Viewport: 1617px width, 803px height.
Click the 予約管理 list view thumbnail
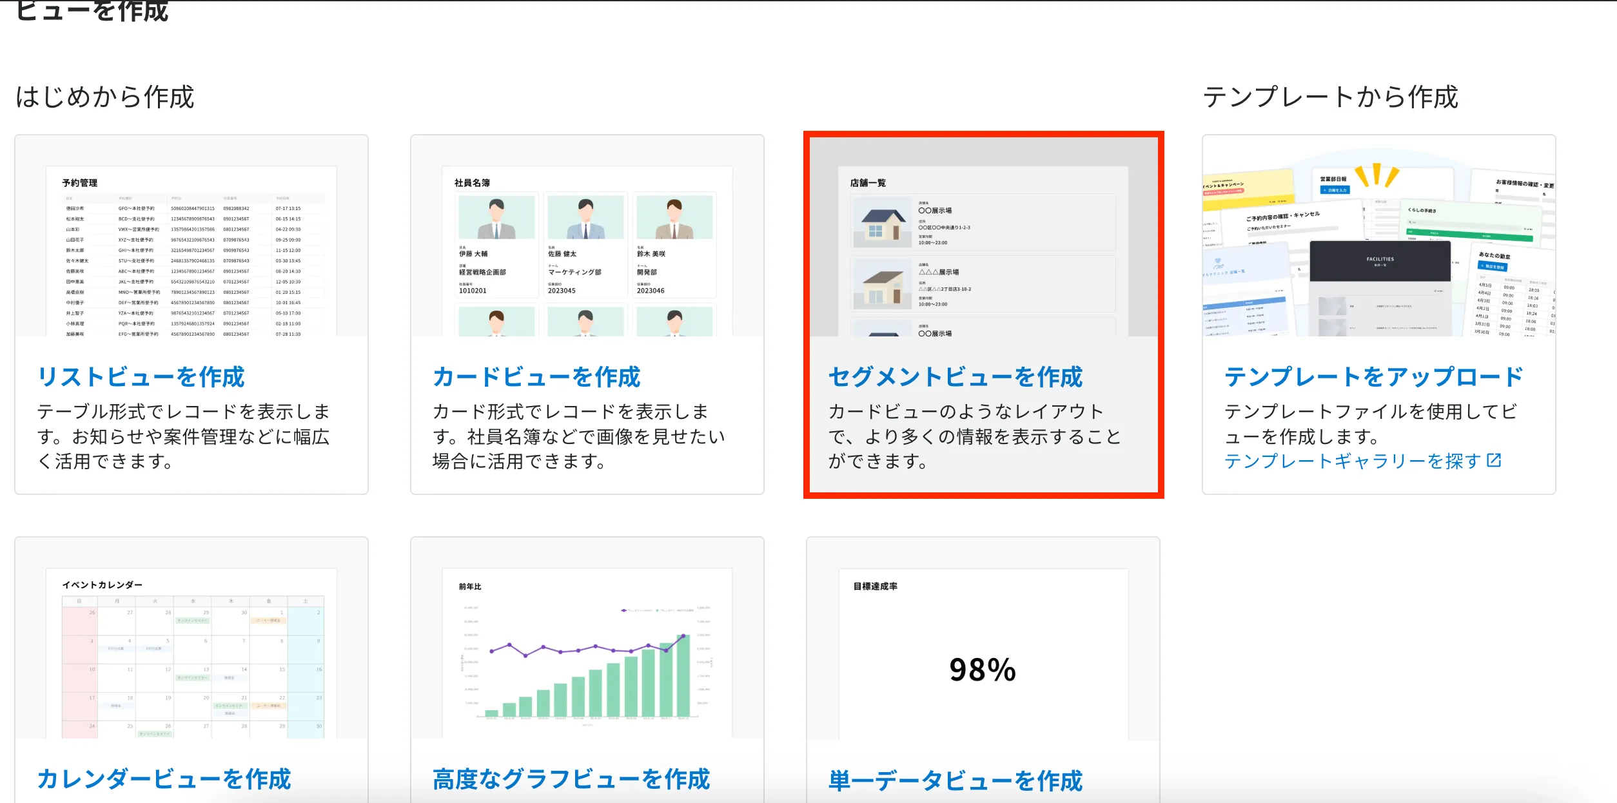191,236
